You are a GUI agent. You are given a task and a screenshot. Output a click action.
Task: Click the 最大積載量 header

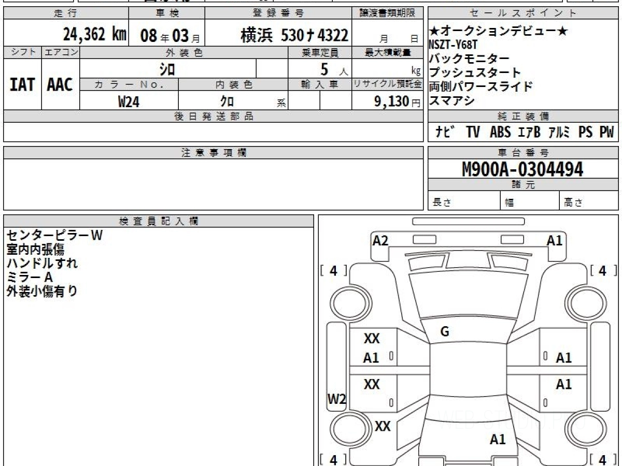(x=387, y=52)
